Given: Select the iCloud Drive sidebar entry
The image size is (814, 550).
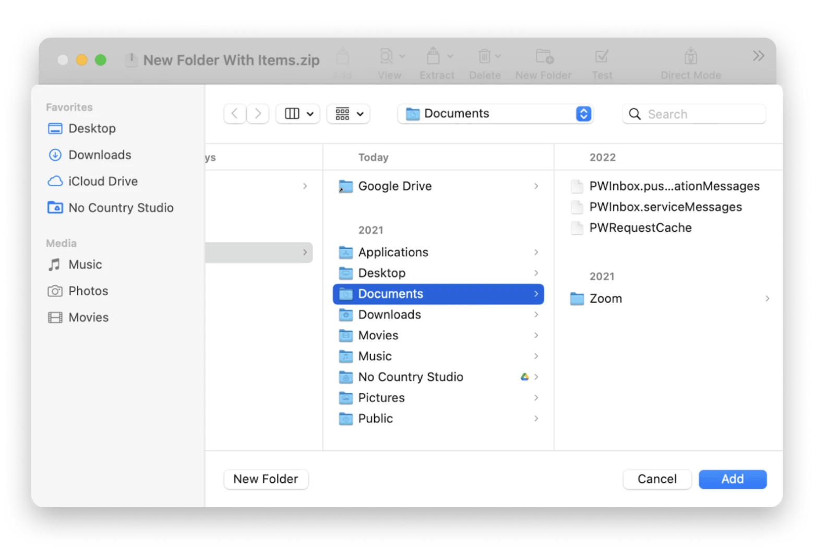Looking at the screenshot, I should tap(103, 181).
